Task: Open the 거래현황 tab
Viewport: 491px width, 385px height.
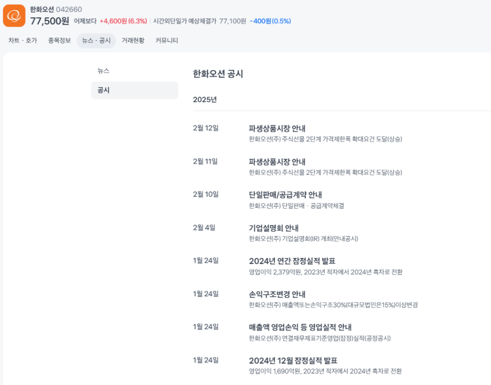Action: click(x=133, y=40)
